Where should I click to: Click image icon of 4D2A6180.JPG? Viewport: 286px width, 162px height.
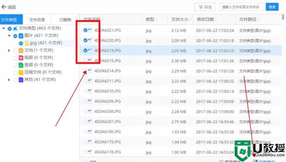[x=90, y=132]
